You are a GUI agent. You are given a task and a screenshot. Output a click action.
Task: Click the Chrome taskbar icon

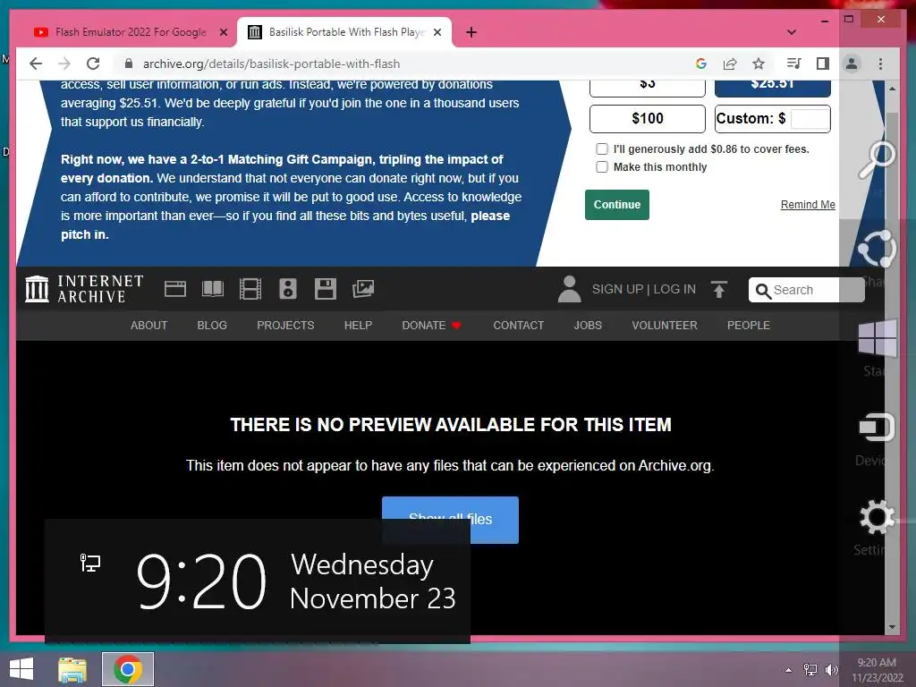click(128, 669)
